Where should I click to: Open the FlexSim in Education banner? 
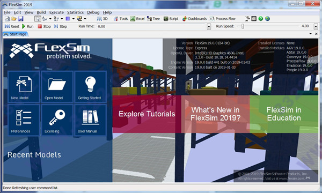284,114
